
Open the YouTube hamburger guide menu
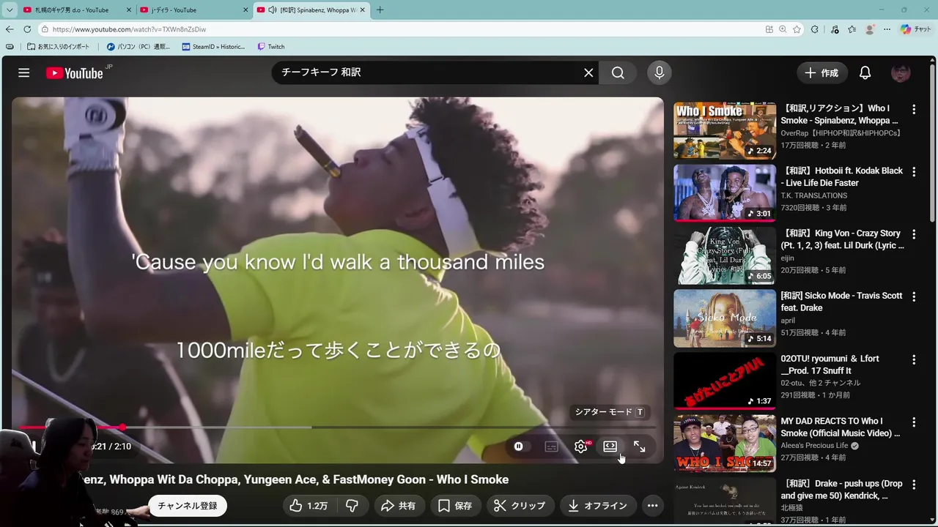point(24,72)
